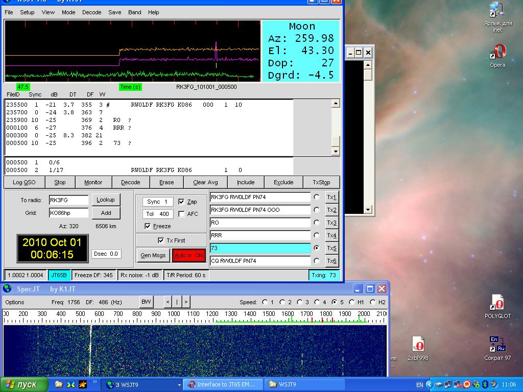
Task: Click the Tol 400 control
Action: coord(157,214)
